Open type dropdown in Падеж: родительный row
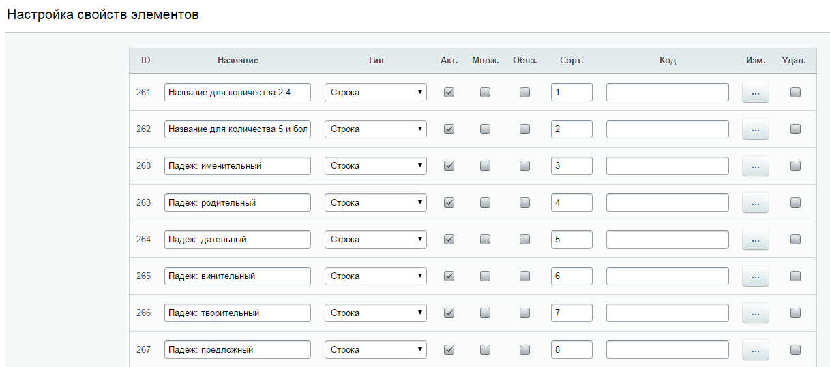This screenshot has height=367, width=830. pos(376,202)
